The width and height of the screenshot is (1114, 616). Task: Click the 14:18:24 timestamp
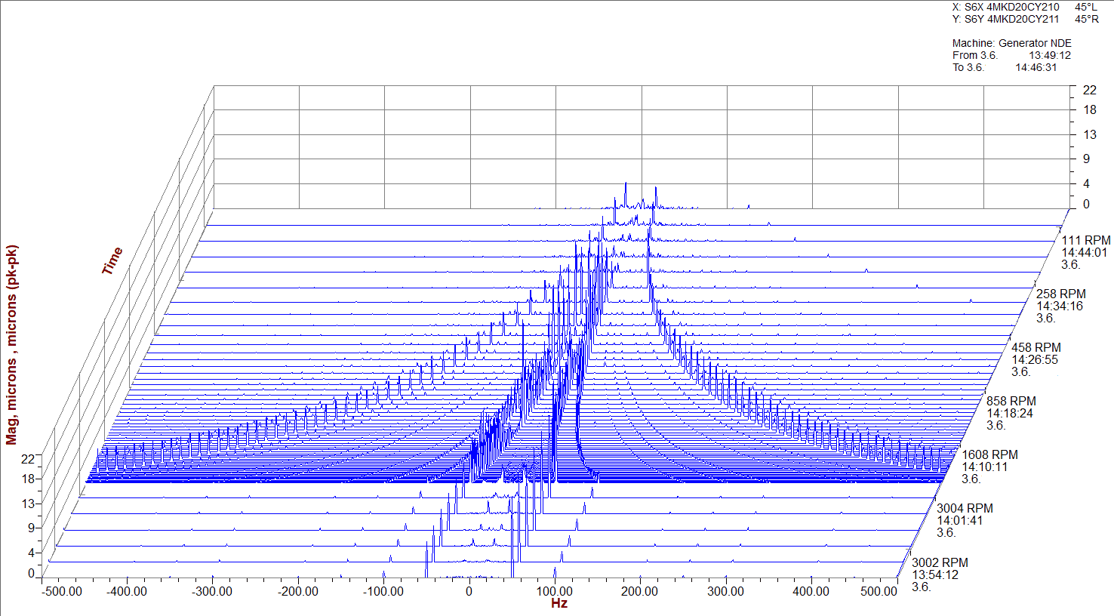click(1010, 413)
